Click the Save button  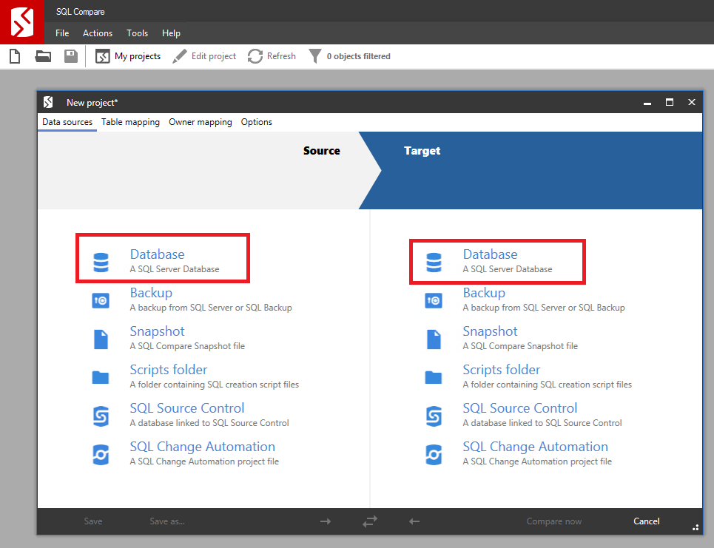pos(93,521)
